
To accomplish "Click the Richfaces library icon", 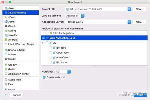I will coord(54,62).
